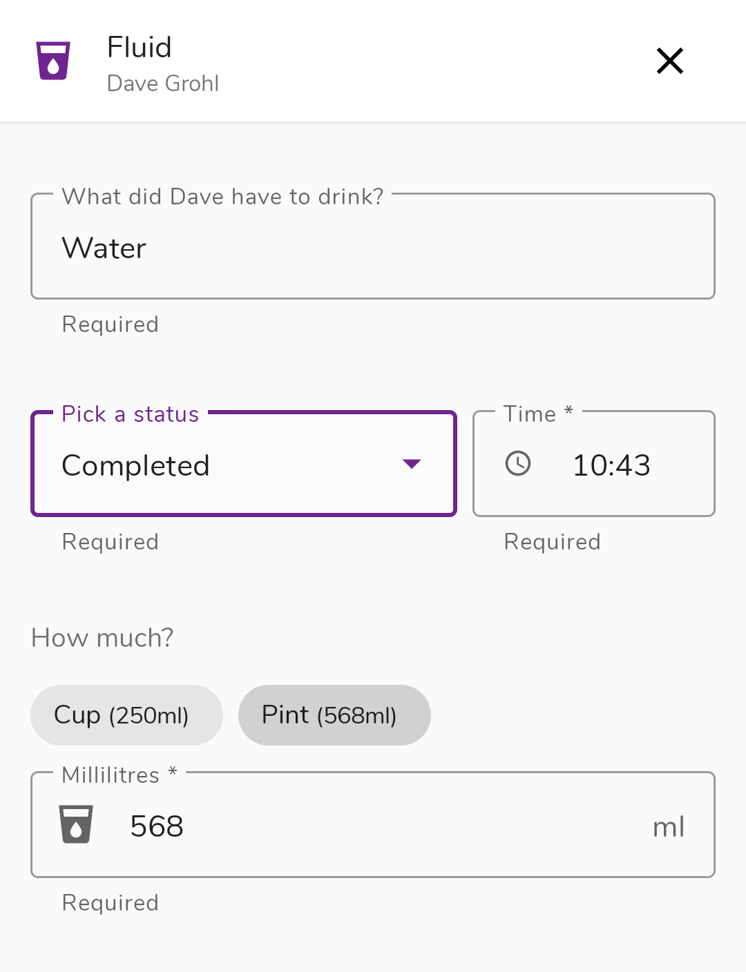
Task: Click the grey cup icon in Millilitres field
Action: click(76, 824)
